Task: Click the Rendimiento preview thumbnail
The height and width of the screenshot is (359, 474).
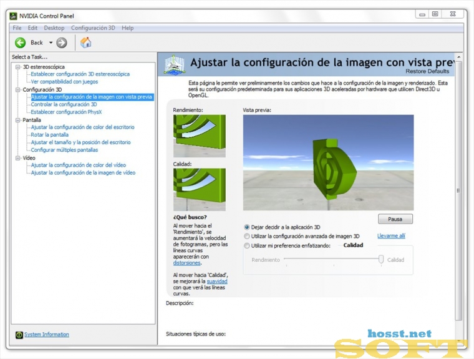Action: 200,136
